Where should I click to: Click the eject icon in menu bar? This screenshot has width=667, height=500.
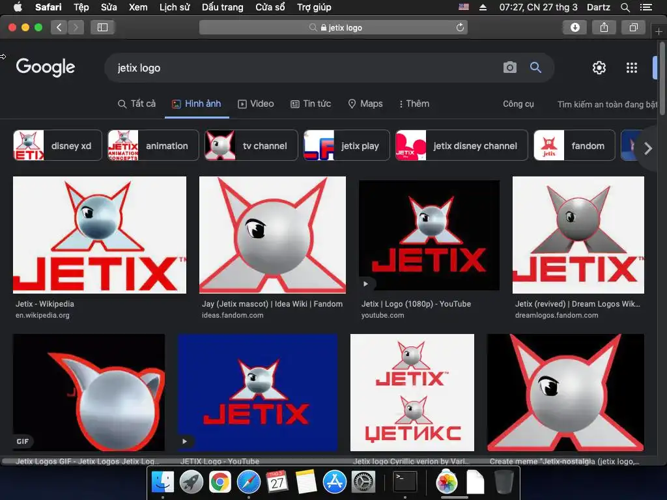coord(483,7)
